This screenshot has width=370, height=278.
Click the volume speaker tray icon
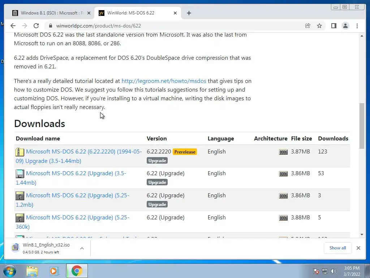(x=333, y=271)
